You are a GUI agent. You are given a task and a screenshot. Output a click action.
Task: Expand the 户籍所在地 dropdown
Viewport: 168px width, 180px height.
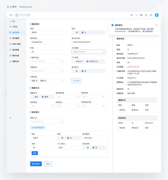coord(47,62)
